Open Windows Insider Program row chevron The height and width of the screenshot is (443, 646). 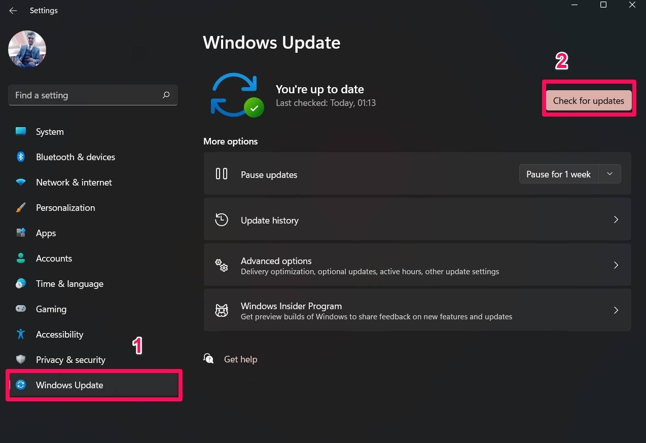(616, 310)
